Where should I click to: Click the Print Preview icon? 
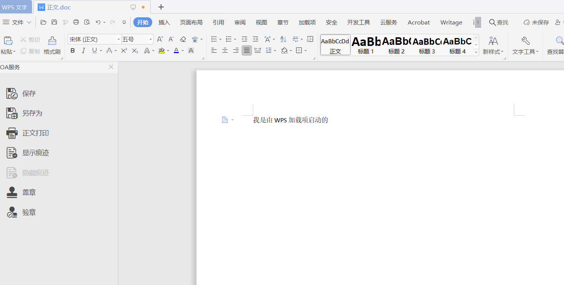pyautogui.click(x=87, y=22)
